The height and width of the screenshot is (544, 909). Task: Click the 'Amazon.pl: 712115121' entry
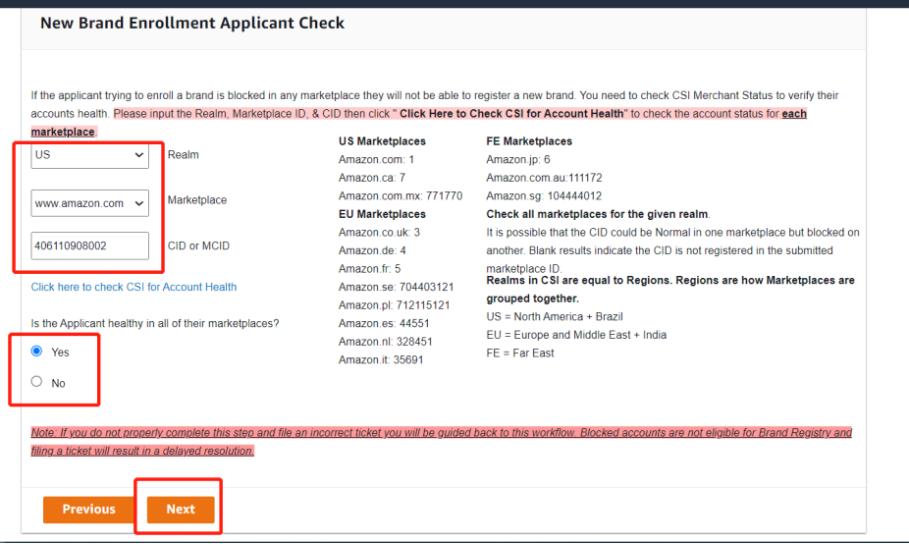[395, 305]
